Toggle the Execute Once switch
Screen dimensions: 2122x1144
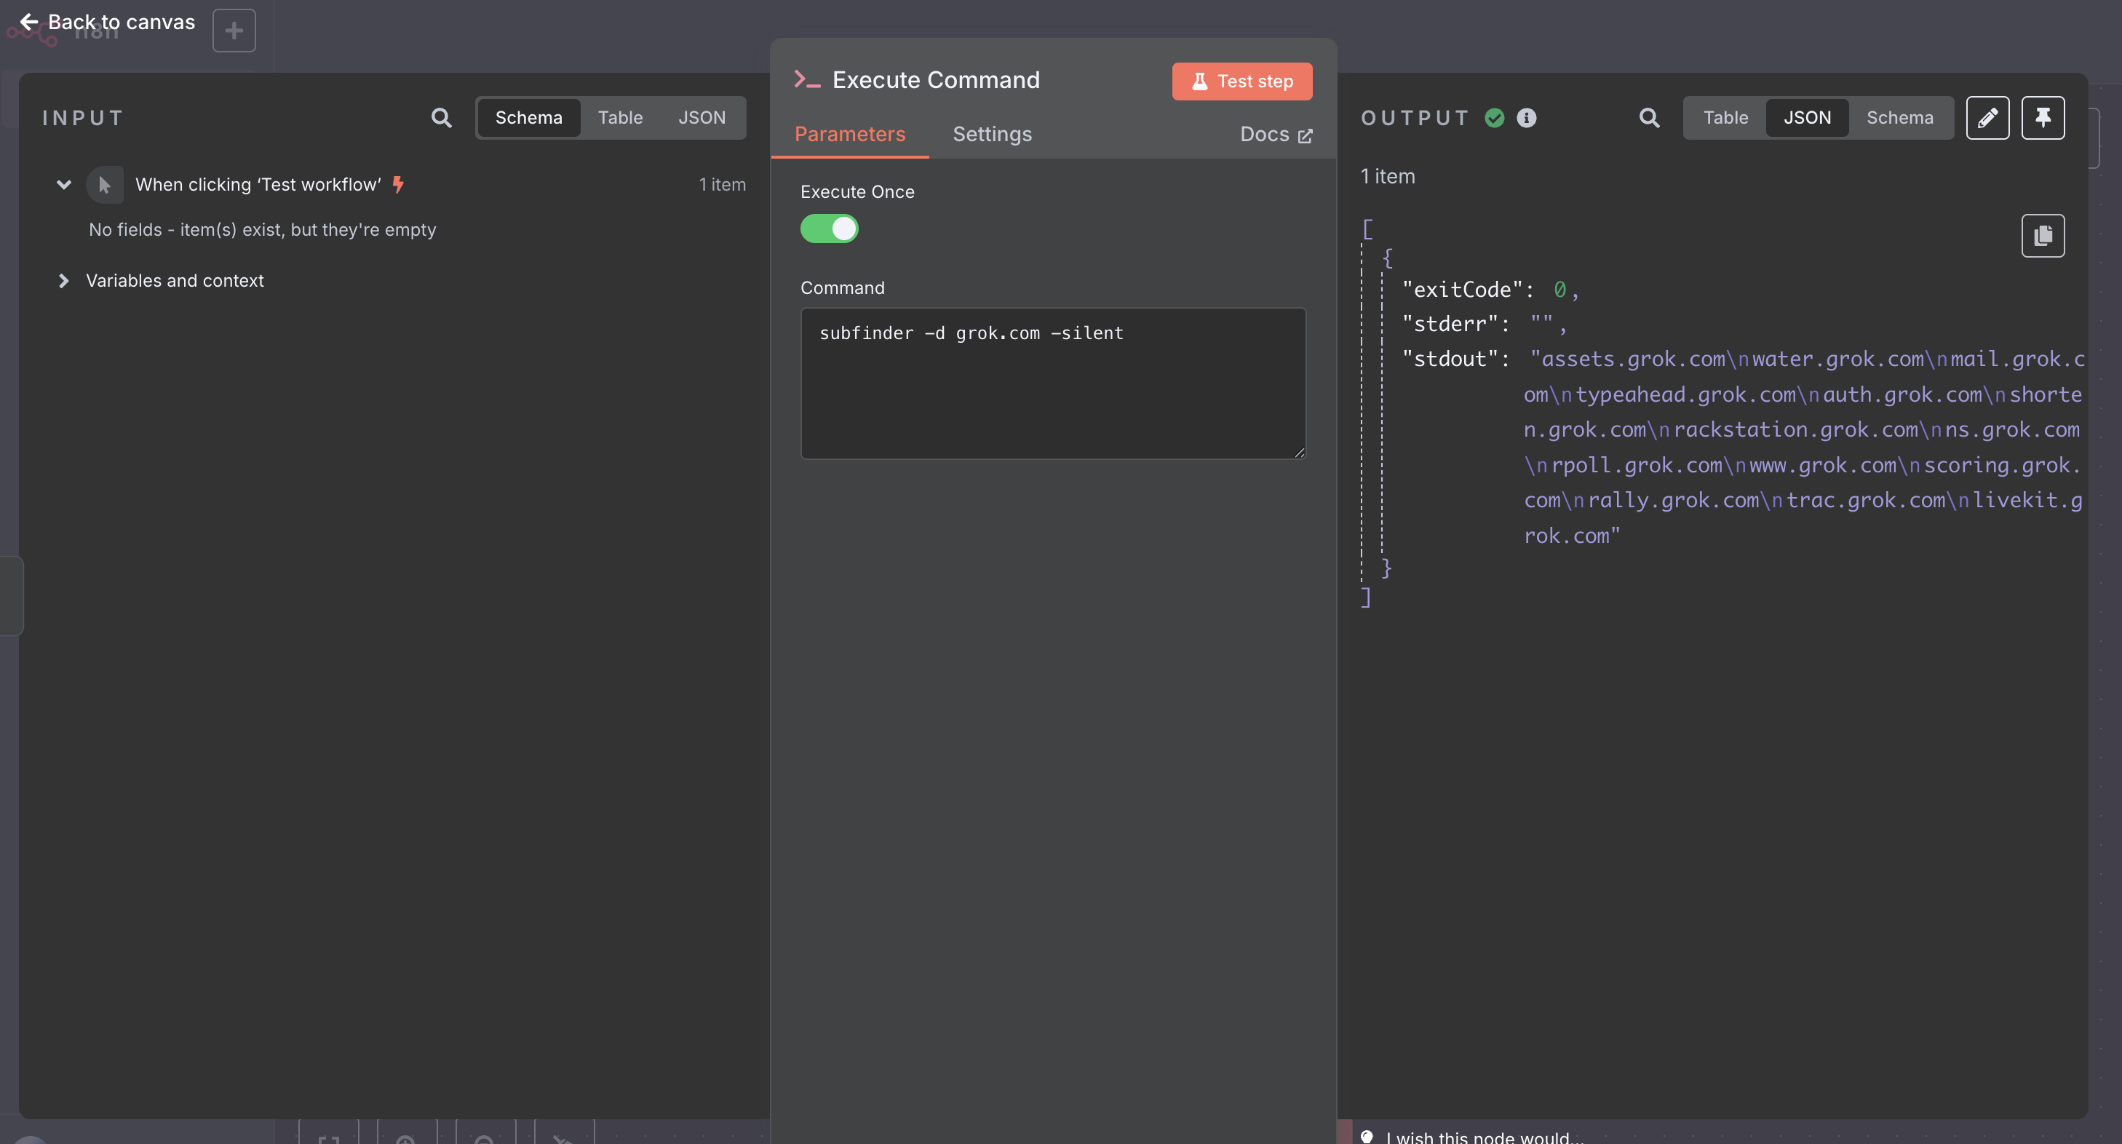(830, 228)
